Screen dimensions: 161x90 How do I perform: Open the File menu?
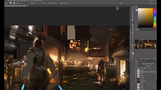point(8,0)
